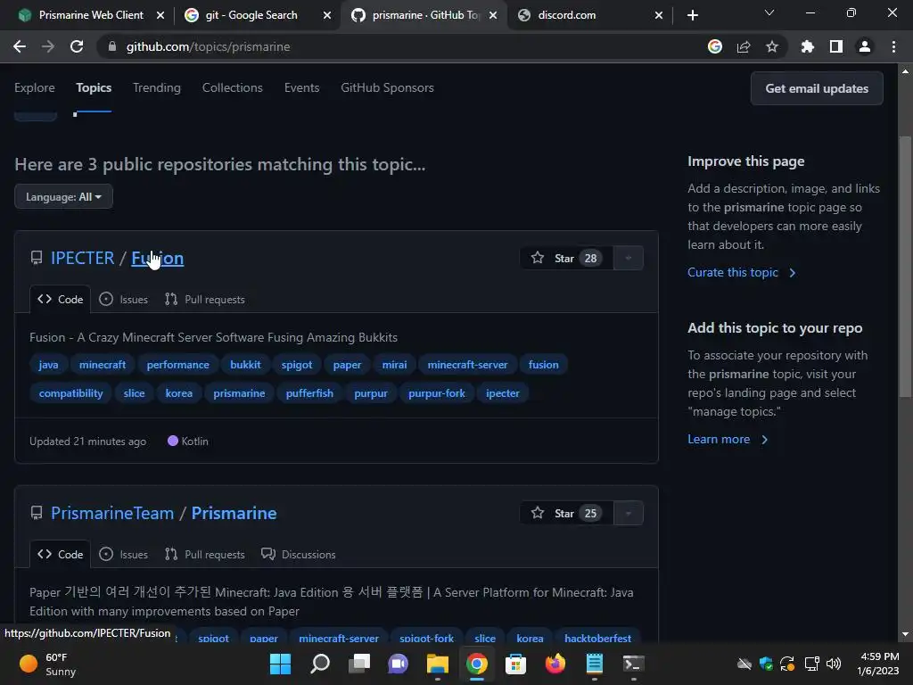Open File Explorer from the taskbar
The width and height of the screenshot is (913, 685).
[x=437, y=664]
